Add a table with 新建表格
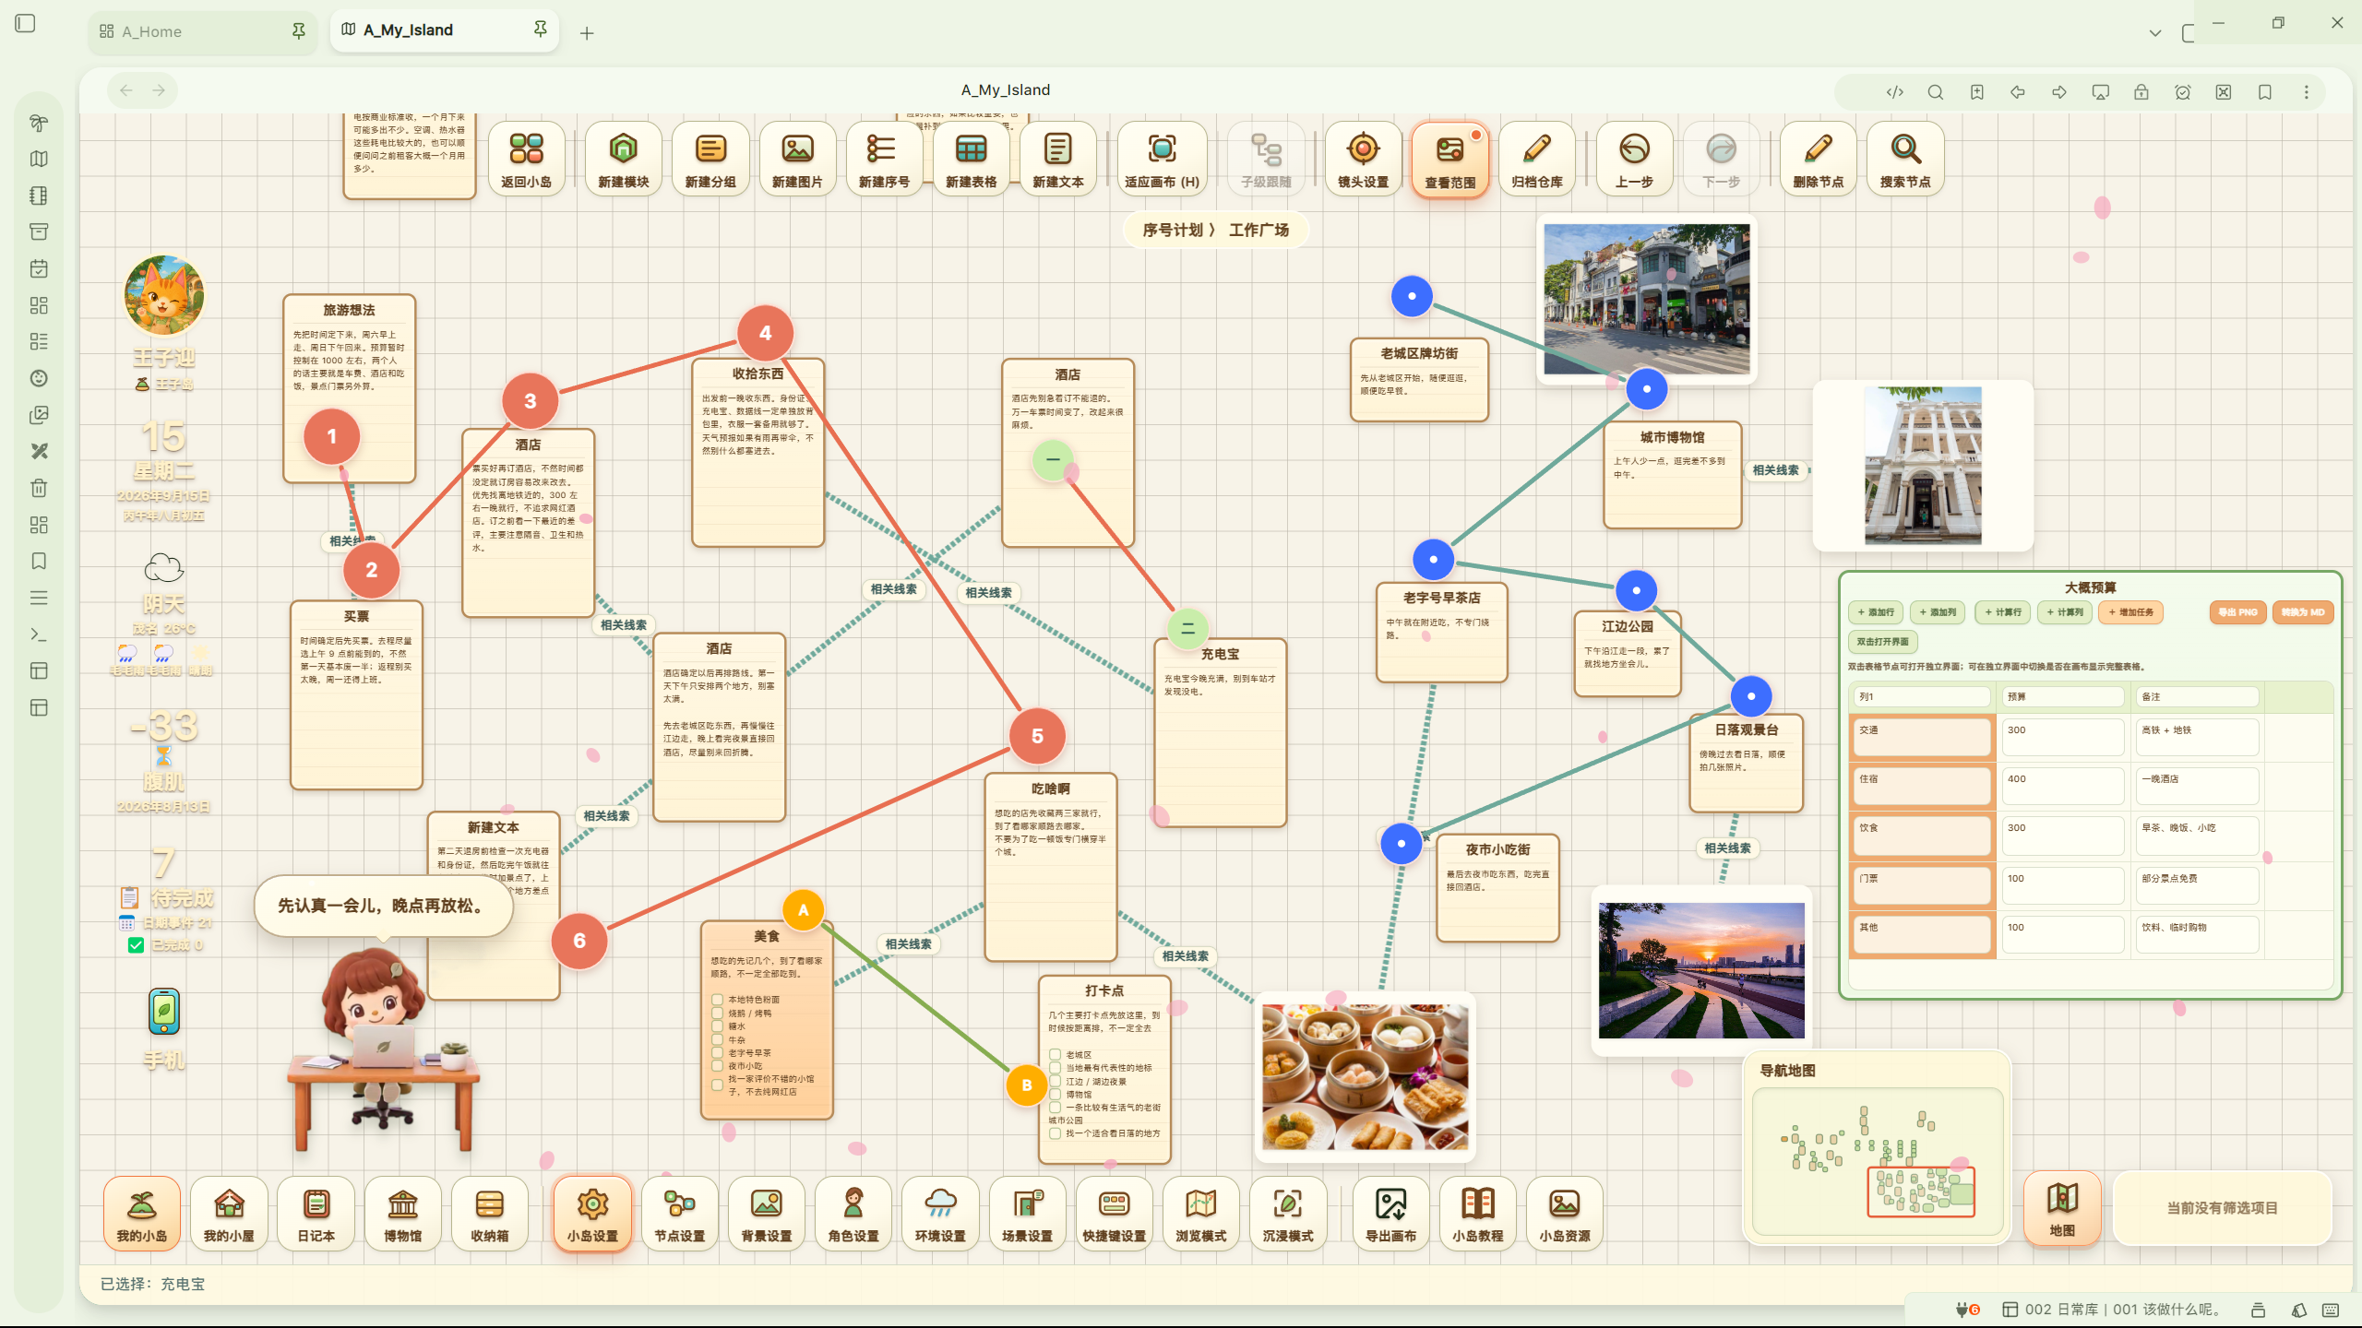Viewport: 2362px width, 1328px height. pyautogui.click(x=971, y=158)
